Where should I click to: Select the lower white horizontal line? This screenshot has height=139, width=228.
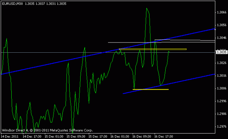click(161, 42)
